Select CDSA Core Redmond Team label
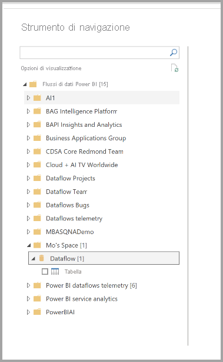This screenshot has height=362, width=223. click(x=85, y=152)
